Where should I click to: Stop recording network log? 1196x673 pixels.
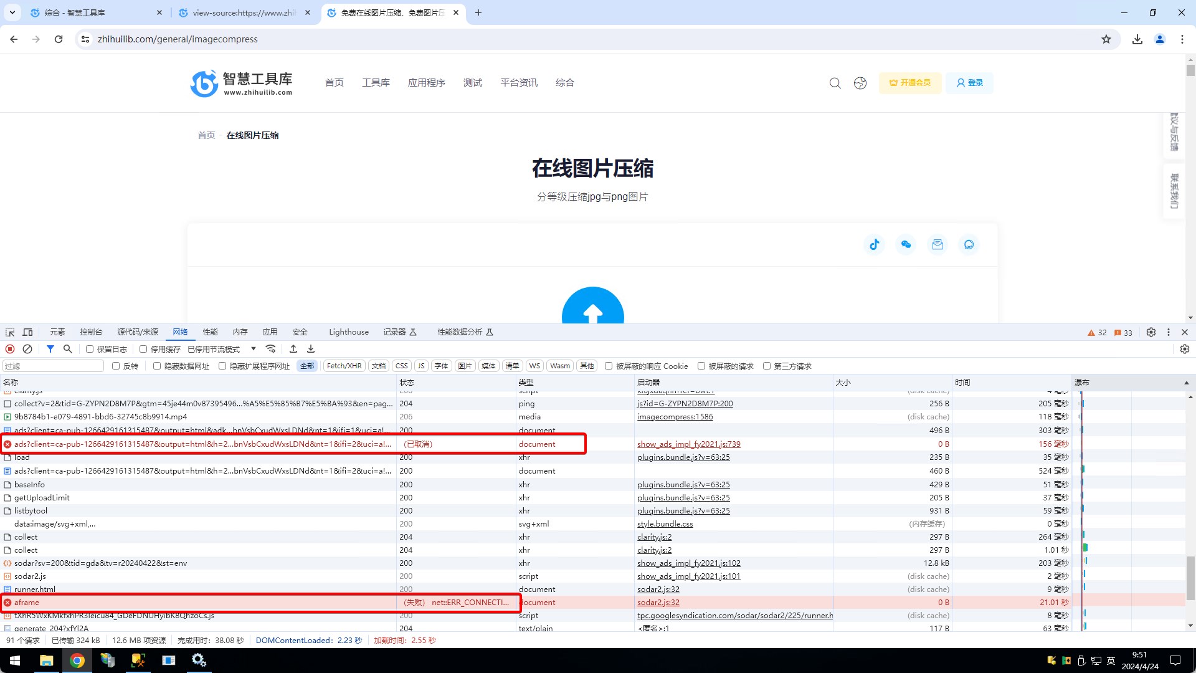[10, 349]
